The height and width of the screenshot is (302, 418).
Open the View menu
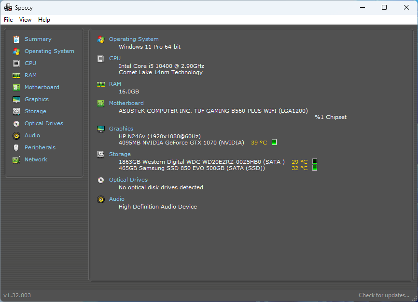point(25,20)
